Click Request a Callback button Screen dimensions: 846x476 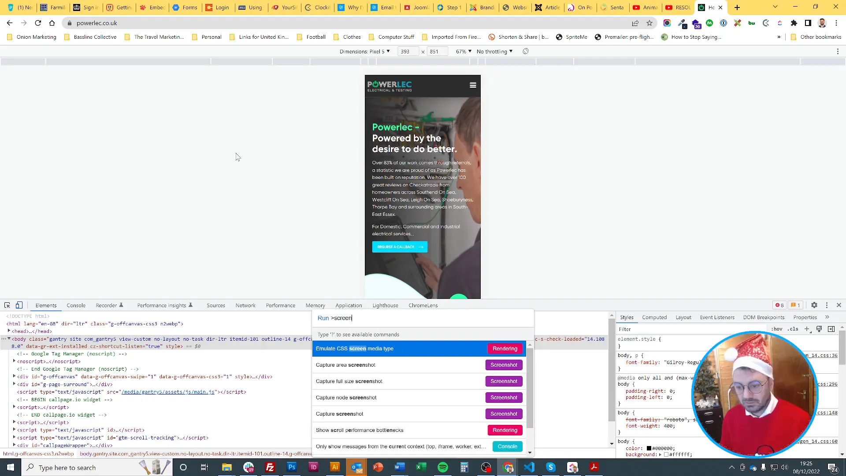[400, 247]
